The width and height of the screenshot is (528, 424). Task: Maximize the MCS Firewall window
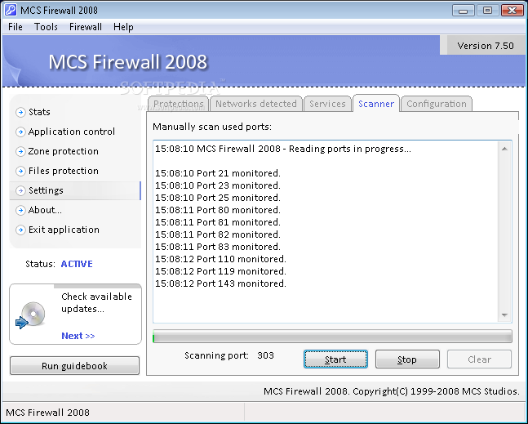487,11
